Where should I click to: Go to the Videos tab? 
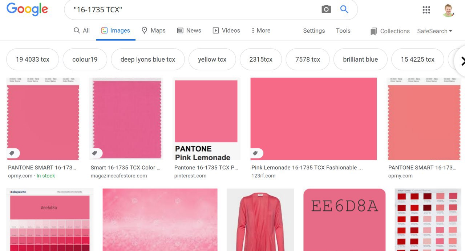[x=226, y=30]
